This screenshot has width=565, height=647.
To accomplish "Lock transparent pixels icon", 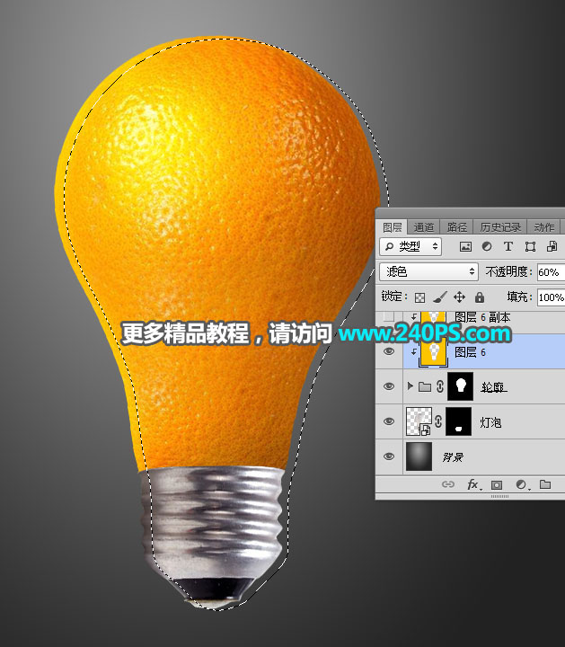I will click(419, 297).
